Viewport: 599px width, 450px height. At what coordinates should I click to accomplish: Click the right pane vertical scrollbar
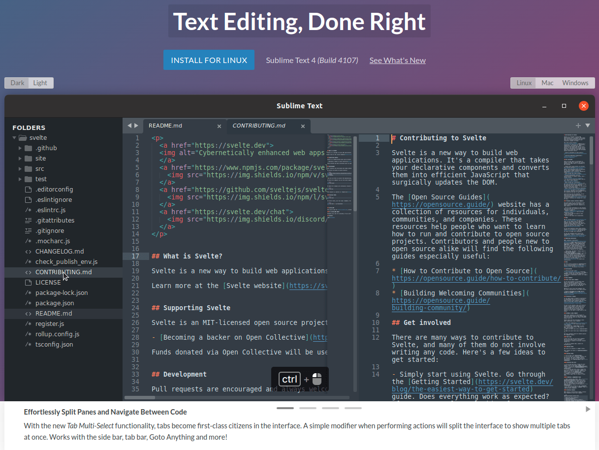tap(592, 151)
